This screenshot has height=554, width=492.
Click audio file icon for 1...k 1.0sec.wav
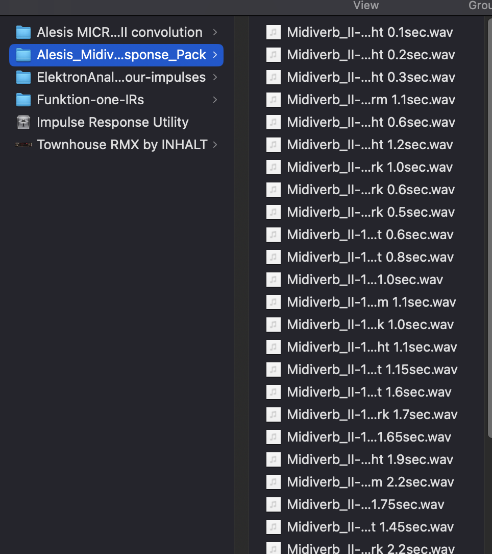click(273, 325)
